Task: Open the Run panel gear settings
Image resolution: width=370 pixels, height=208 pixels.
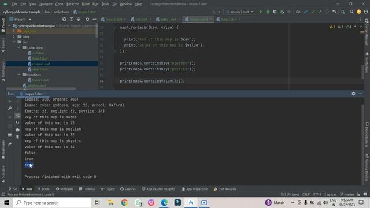Action: pyautogui.click(x=353, y=94)
